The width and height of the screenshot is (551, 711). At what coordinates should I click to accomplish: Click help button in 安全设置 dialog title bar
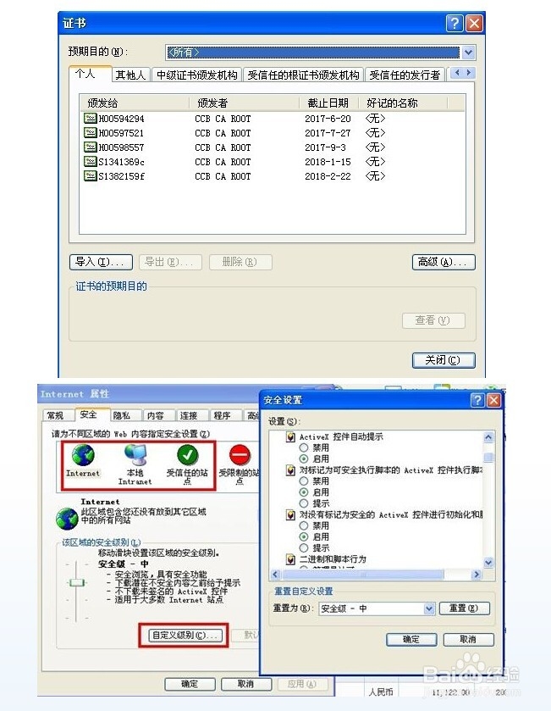click(x=477, y=400)
